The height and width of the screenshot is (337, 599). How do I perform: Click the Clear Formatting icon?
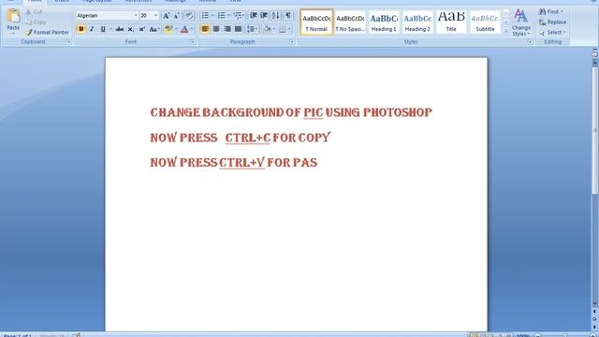(x=189, y=16)
